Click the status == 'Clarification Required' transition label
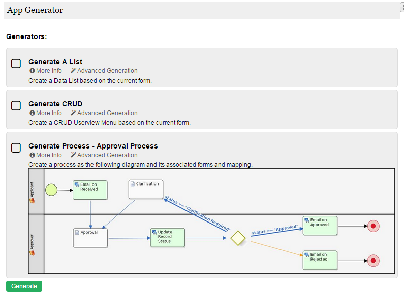The width and height of the screenshot is (404, 296). [x=197, y=213]
